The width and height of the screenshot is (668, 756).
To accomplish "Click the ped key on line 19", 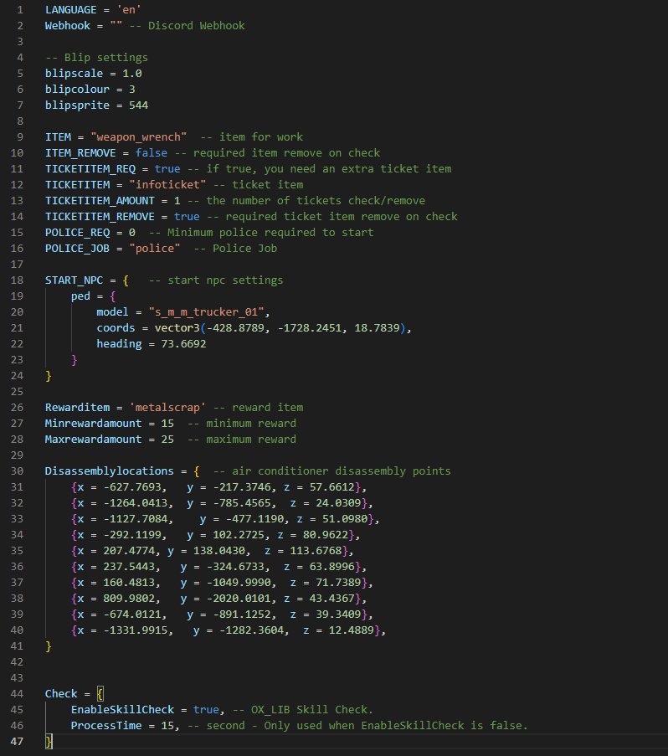I will pos(80,296).
